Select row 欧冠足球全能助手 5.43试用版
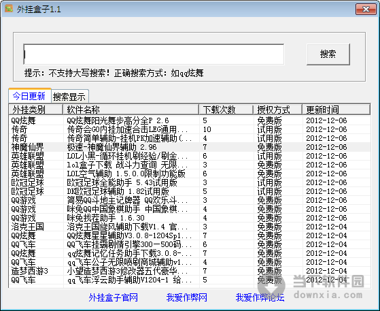Viewport: 380px width, 311px height. [x=190, y=182]
